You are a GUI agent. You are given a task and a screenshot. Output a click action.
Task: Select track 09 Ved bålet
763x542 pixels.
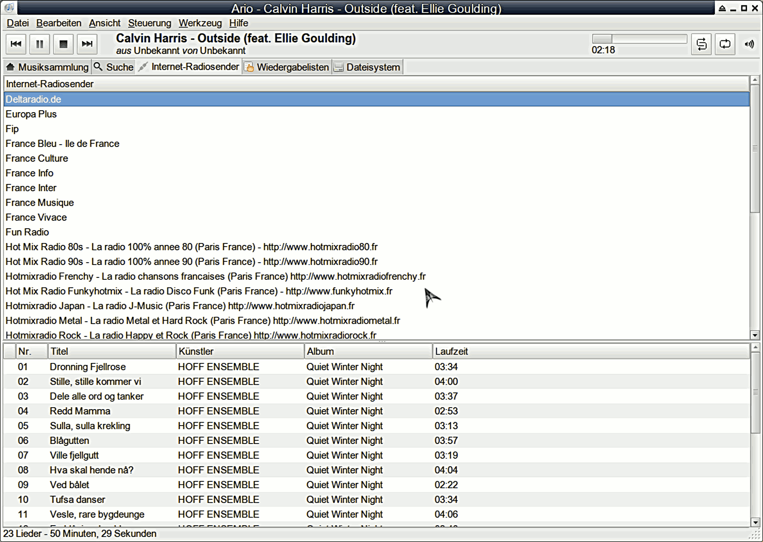376,485
